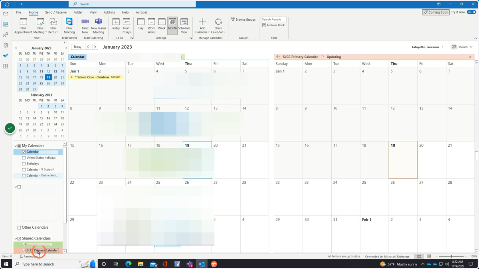Close the SLCC Primary Calendar tab
Viewport: 479px width, 269px height.
pos(470,57)
